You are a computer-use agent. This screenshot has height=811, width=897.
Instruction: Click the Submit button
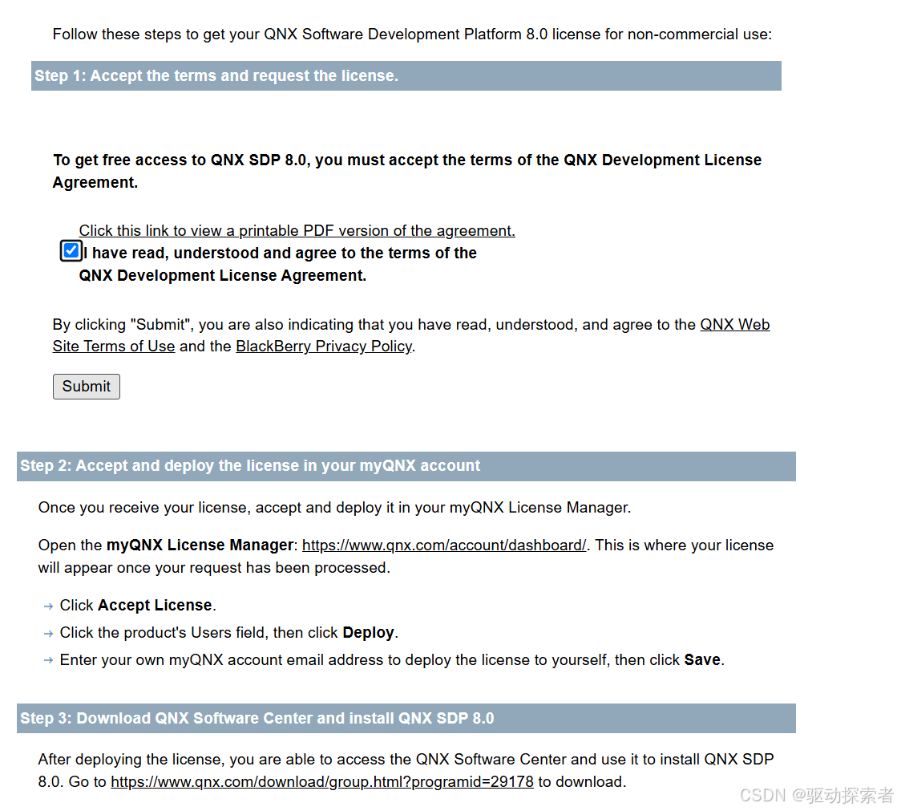tap(87, 387)
